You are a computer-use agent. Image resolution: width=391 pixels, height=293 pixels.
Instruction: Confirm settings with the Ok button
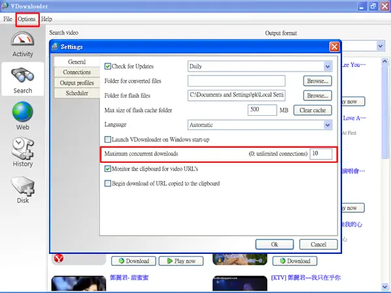click(274, 244)
